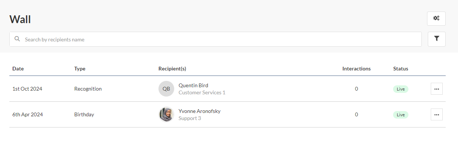Click Yvonne Aronofsky's profile photo
Screen dimensions: 458x145
click(x=166, y=114)
